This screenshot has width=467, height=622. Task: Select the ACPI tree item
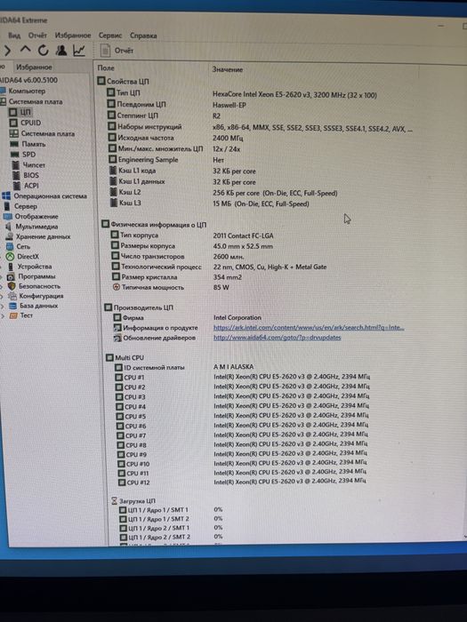(26, 185)
